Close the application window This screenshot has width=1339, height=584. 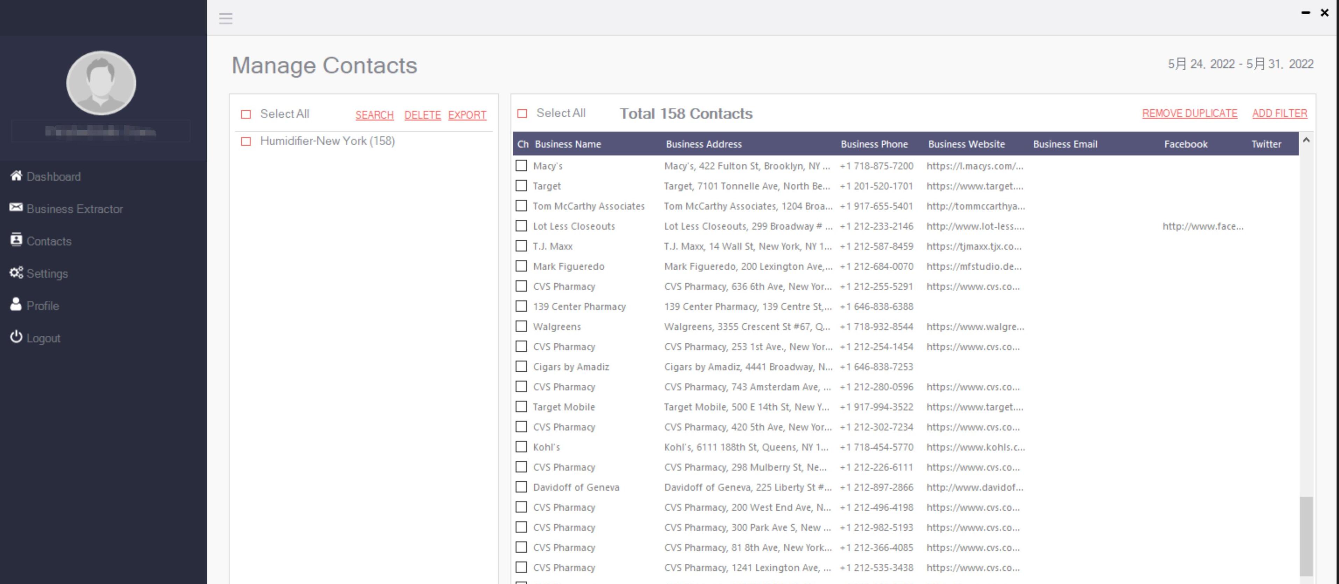coord(1324,13)
